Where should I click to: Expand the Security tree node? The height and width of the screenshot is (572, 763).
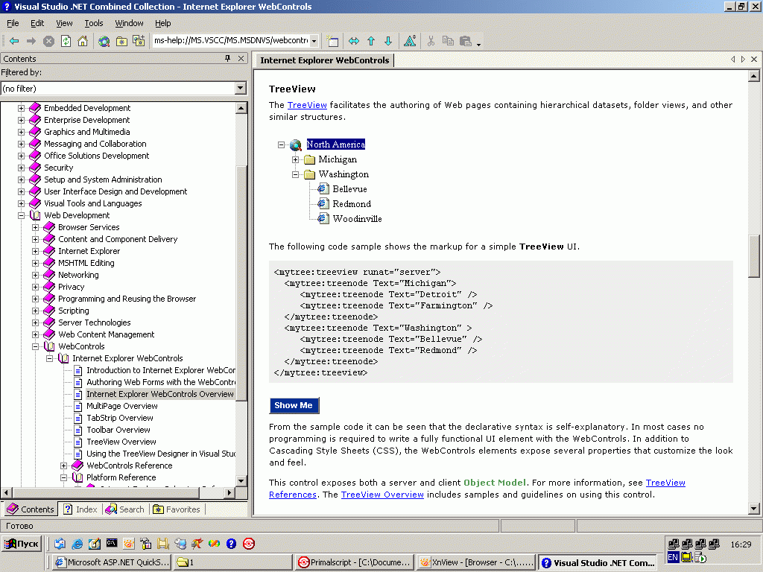click(x=21, y=168)
